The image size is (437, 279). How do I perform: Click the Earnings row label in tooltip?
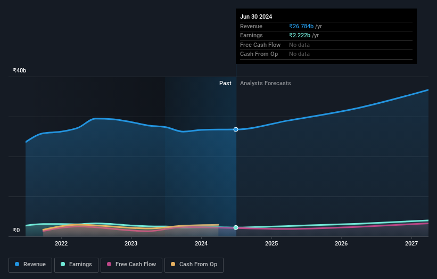tap(251, 35)
